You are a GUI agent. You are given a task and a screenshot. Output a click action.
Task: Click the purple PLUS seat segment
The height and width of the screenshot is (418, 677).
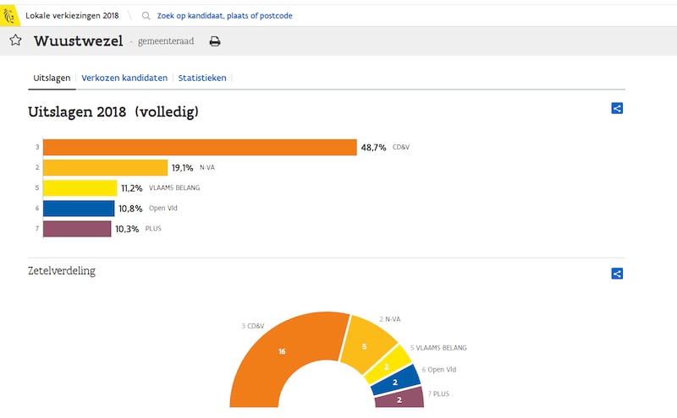tap(399, 399)
